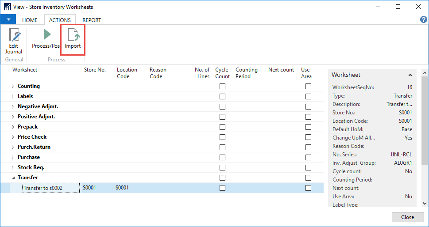
Task: Click the Import icon in ribbon
Action: 73,35
